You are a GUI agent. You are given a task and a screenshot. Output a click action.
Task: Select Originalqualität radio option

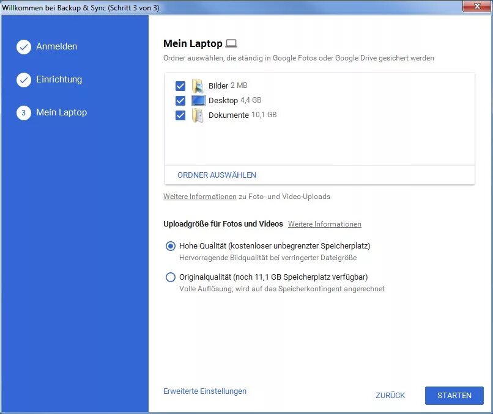171,277
